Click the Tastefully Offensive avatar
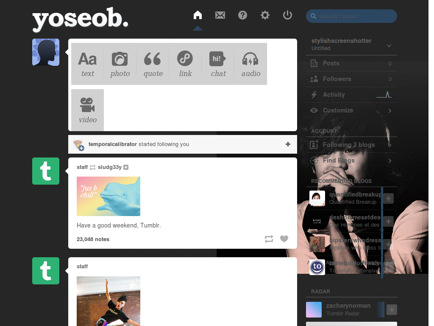The width and height of the screenshot is (434, 326). pyautogui.click(x=317, y=267)
